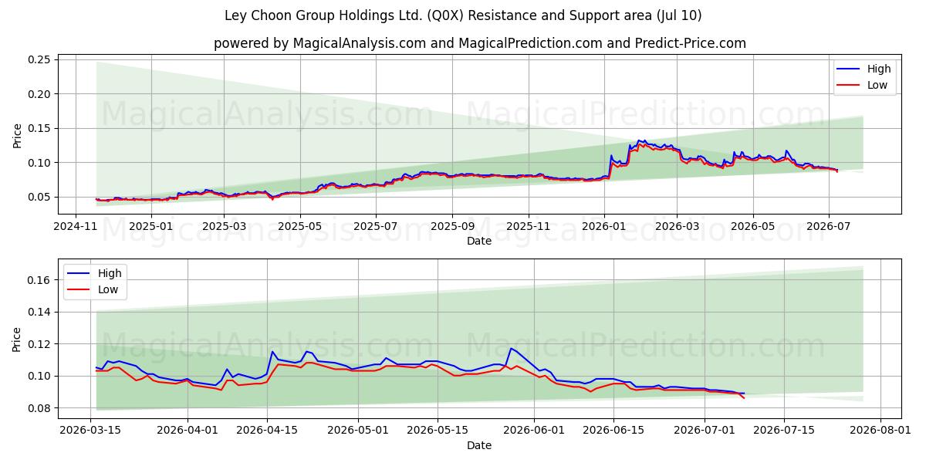This screenshot has height=463, width=926.
Task: Click the 2025-11 date tick label
Action: [529, 227]
